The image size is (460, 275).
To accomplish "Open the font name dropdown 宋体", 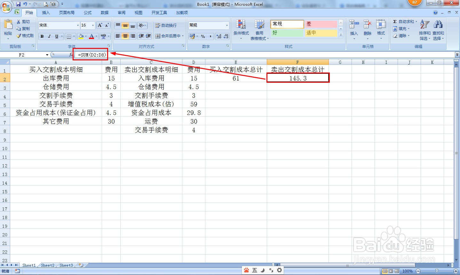I will click(78, 25).
